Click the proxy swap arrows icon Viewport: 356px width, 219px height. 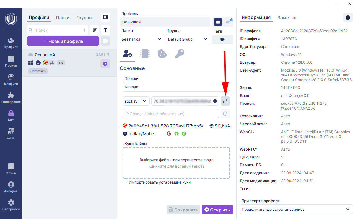click(x=225, y=101)
